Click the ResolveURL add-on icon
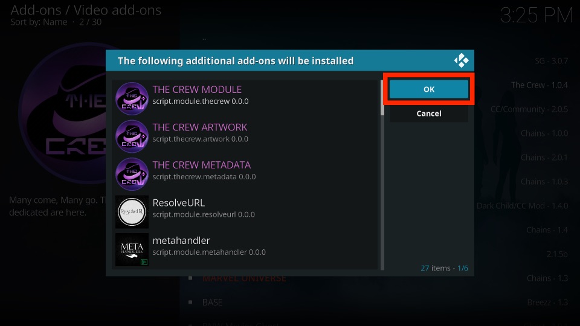The image size is (580, 326). click(x=132, y=212)
